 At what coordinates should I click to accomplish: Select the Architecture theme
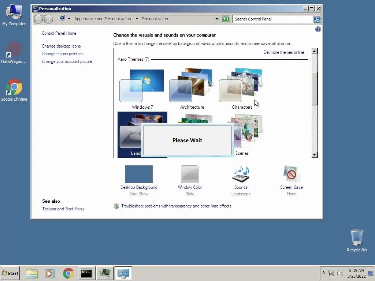pyautogui.click(x=192, y=89)
